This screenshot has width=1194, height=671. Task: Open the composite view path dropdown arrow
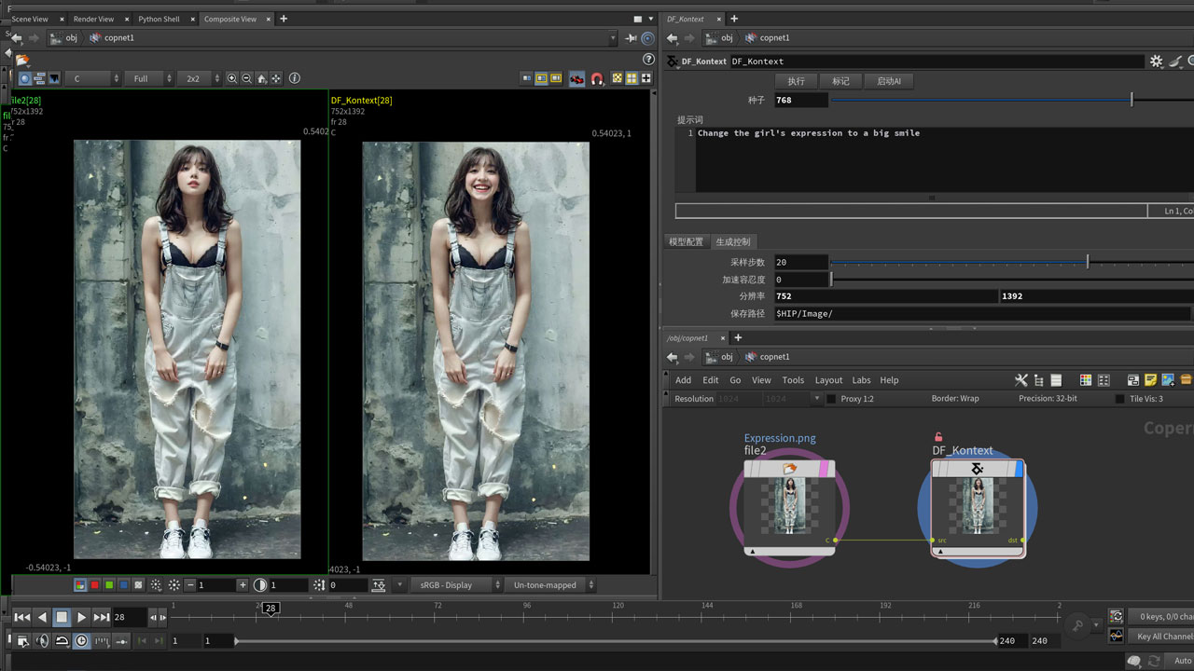point(613,38)
